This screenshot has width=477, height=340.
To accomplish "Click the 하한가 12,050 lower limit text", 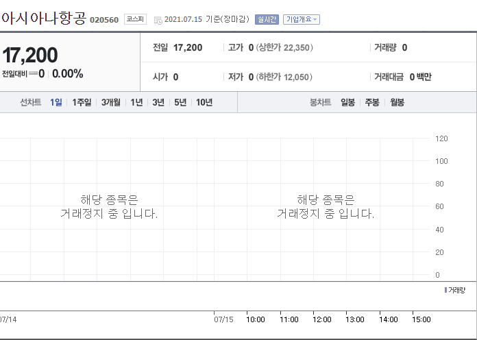I will click(284, 77).
